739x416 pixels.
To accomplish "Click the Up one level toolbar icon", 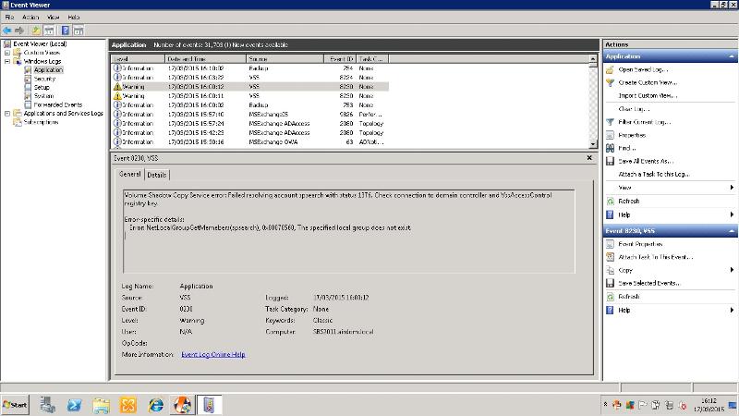I will coord(36,31).
